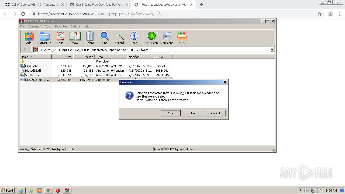Expand the archive path dropdown
This screenshot has height=194, width=345.
pos(272,50)
